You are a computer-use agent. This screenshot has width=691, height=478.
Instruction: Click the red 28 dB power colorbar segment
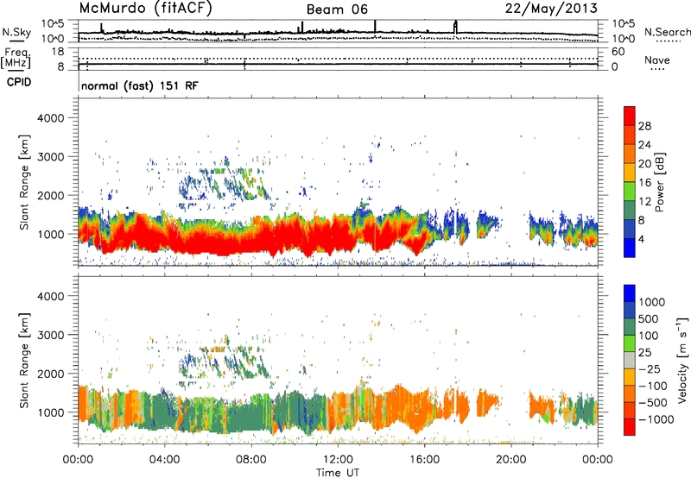pos(630,116)
